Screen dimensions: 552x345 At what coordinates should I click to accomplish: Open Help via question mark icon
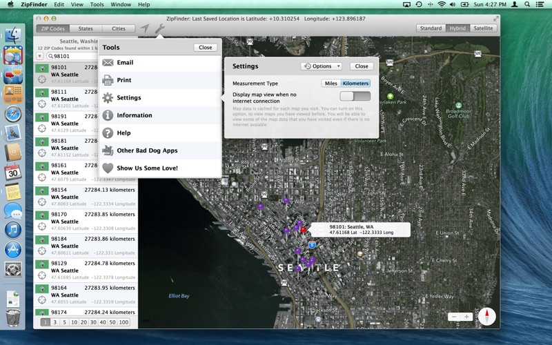tap(108, 133)
